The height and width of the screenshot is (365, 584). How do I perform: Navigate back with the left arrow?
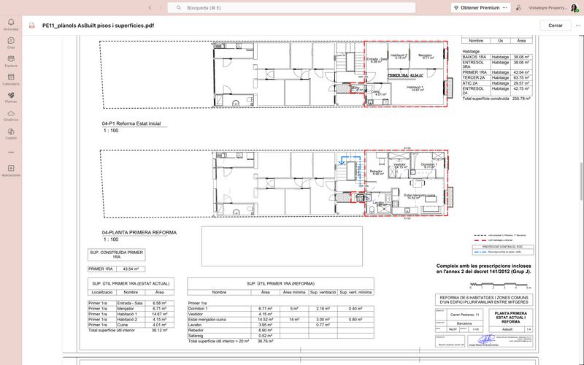[150, 7]
